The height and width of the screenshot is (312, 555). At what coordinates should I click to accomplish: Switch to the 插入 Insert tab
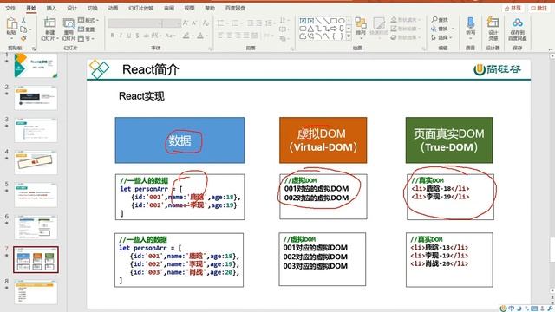[x=51, y=8]
